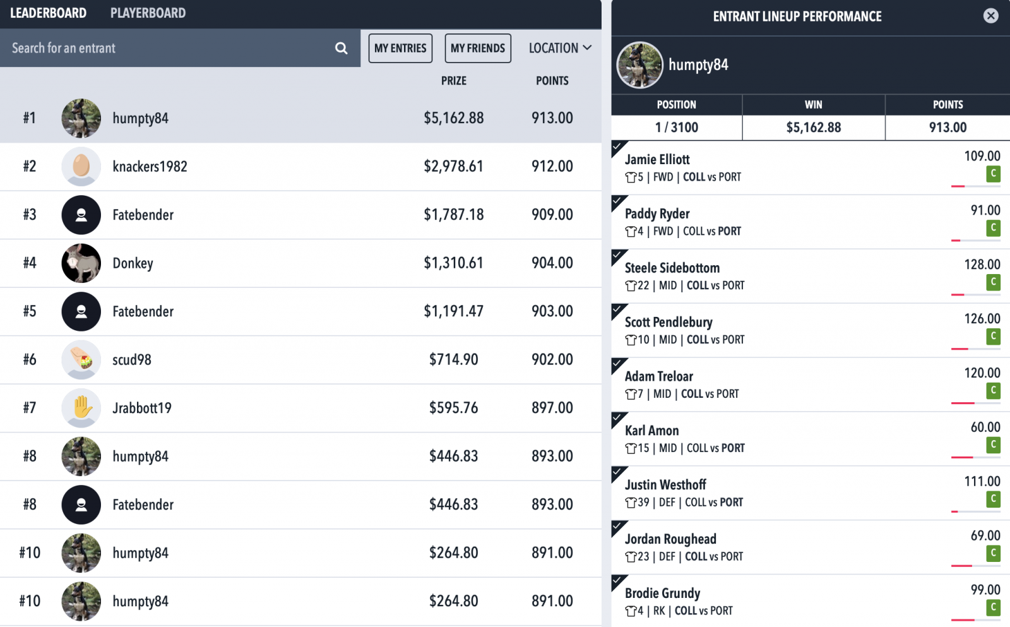Click jersey icon for Steele Sidebottom #22
1010x627 pixels.
click(631, 286)
